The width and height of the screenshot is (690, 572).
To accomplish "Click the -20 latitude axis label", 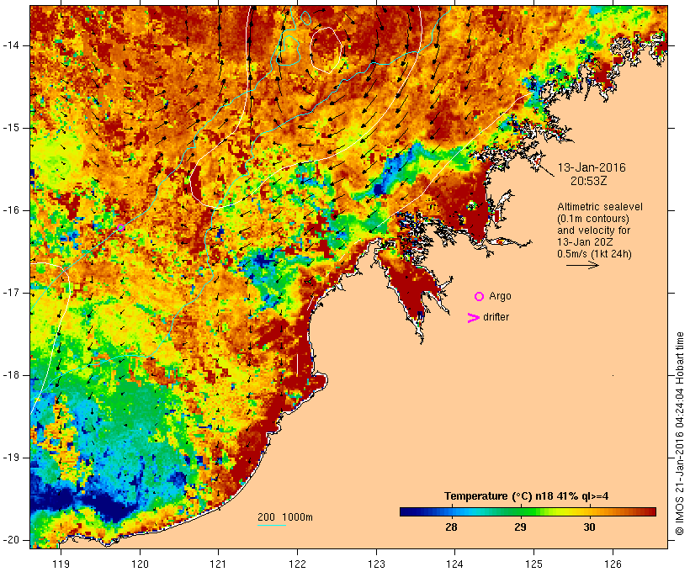I will (10, 540).
